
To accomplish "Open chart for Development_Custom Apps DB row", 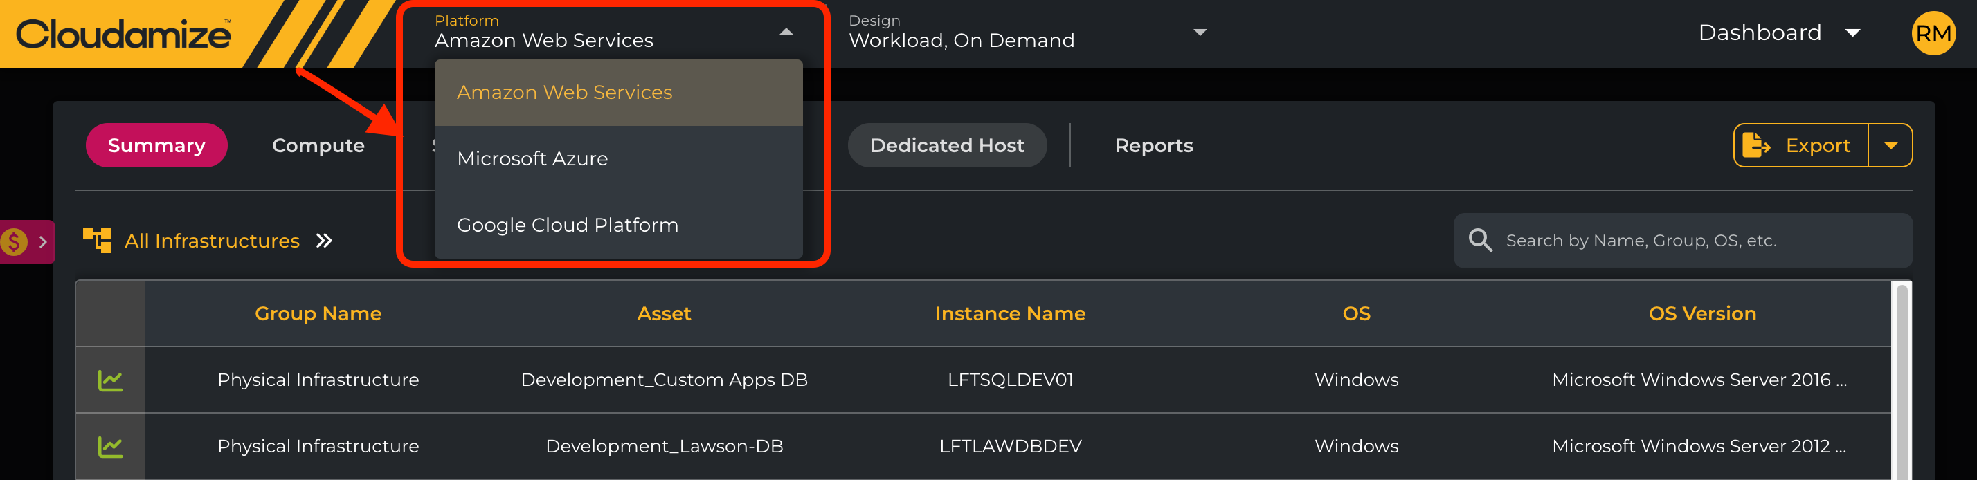I will pyautogui.click(x=111, y=380).
